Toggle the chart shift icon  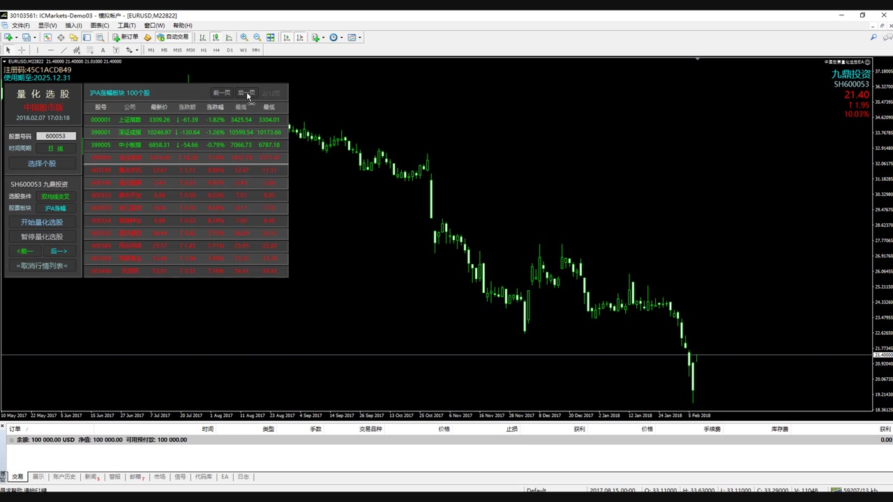pyautogui.click(x=300, y=38)
